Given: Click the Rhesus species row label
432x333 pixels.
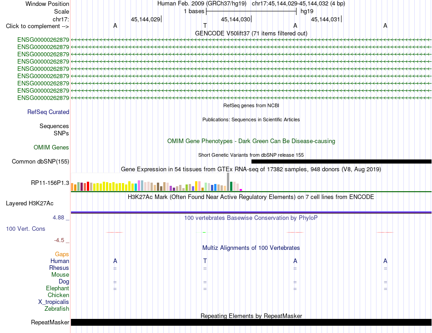Looking at the screenshot, I should pyautogui.click(x=59, y=268).
